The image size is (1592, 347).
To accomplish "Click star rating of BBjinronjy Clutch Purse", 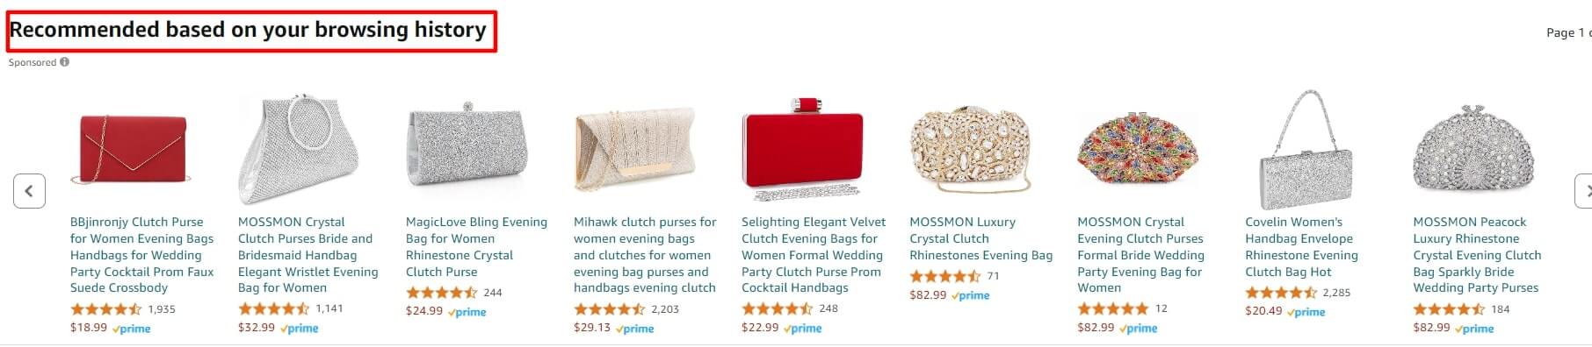I will 105,309.
